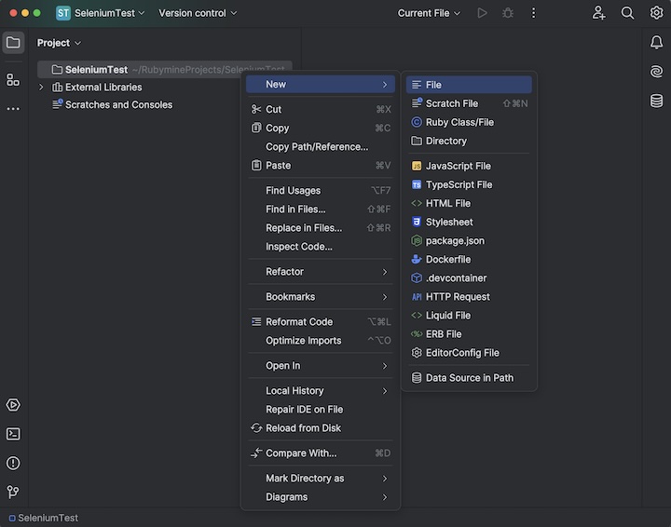The image size is (671, 527).
Task: Open the AI Assistant spiral icon
Action: 656,72
